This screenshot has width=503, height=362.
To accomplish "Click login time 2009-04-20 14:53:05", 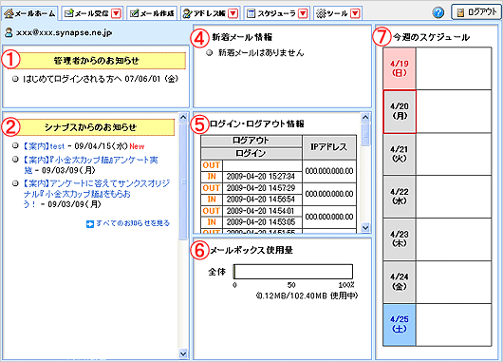I will coord(260,222).
